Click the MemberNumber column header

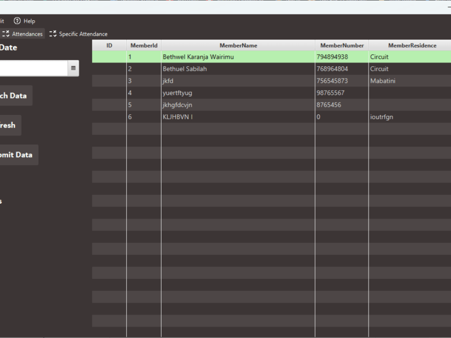341,45
